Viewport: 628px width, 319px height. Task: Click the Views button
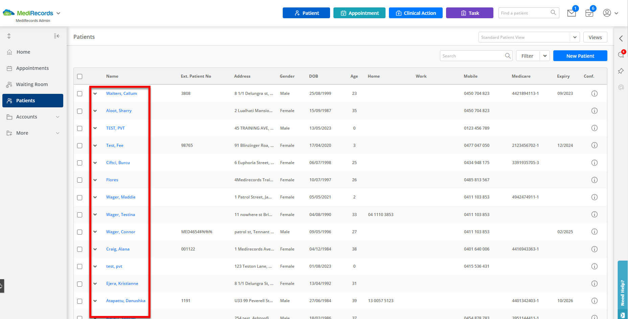(x=595, y=37)
